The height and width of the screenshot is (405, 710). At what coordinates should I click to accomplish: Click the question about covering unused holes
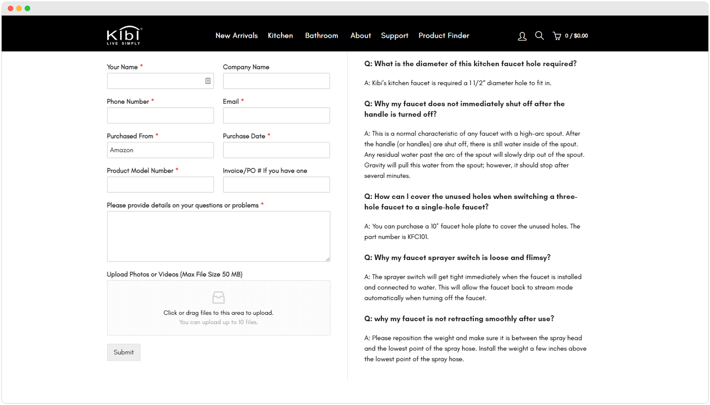point(471,202)
